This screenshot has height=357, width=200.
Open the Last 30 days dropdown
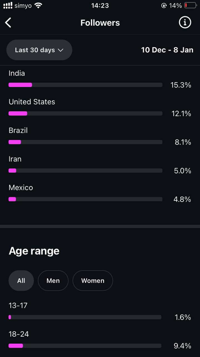(39, 50)
